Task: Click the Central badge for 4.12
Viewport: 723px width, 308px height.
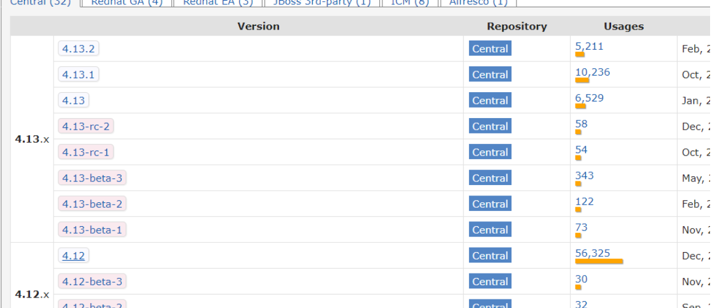Action: (490, 256)
